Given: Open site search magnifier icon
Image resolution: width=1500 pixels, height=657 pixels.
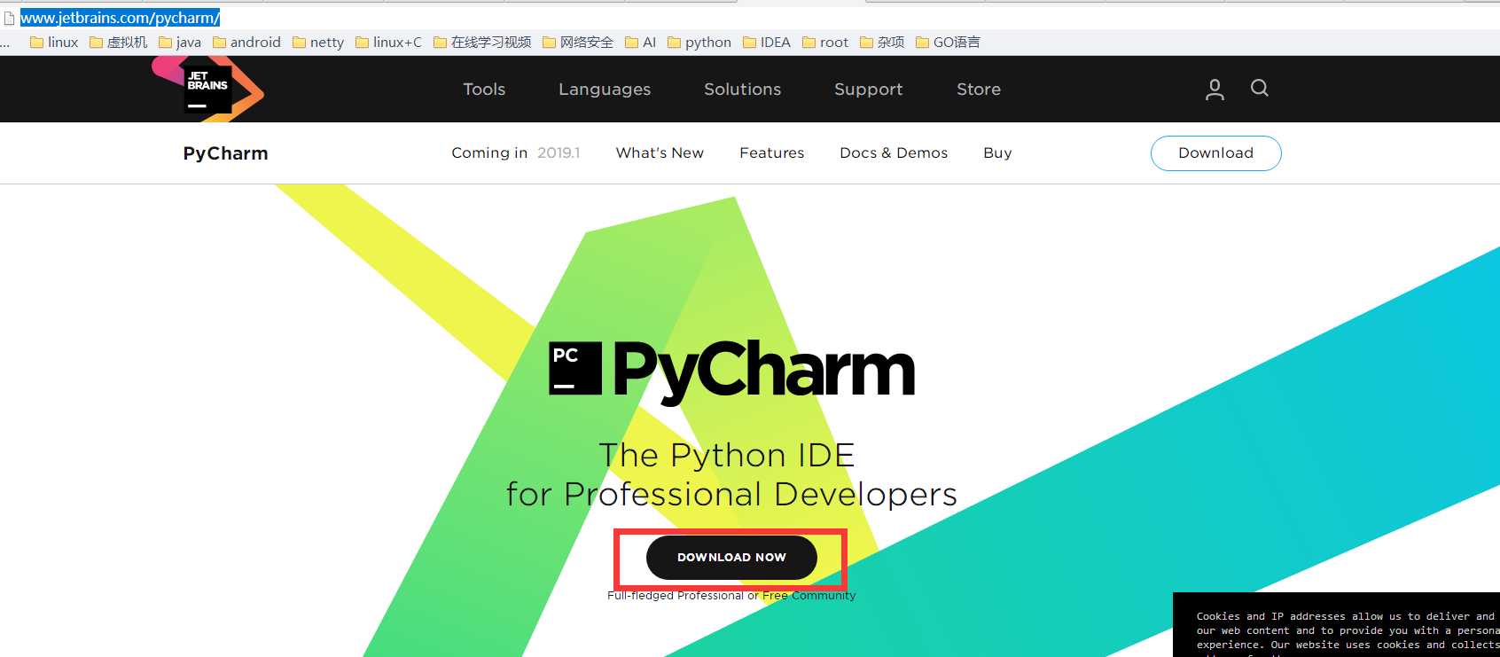Looking at the screenshot, I should pos(1260,88).
